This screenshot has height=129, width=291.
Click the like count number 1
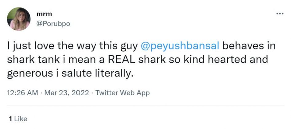point(11,119)
